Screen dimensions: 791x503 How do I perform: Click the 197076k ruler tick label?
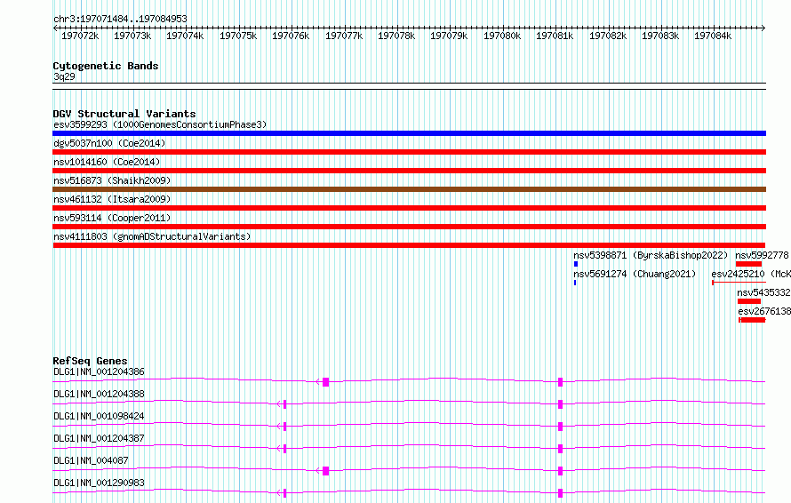pos(291,36)
